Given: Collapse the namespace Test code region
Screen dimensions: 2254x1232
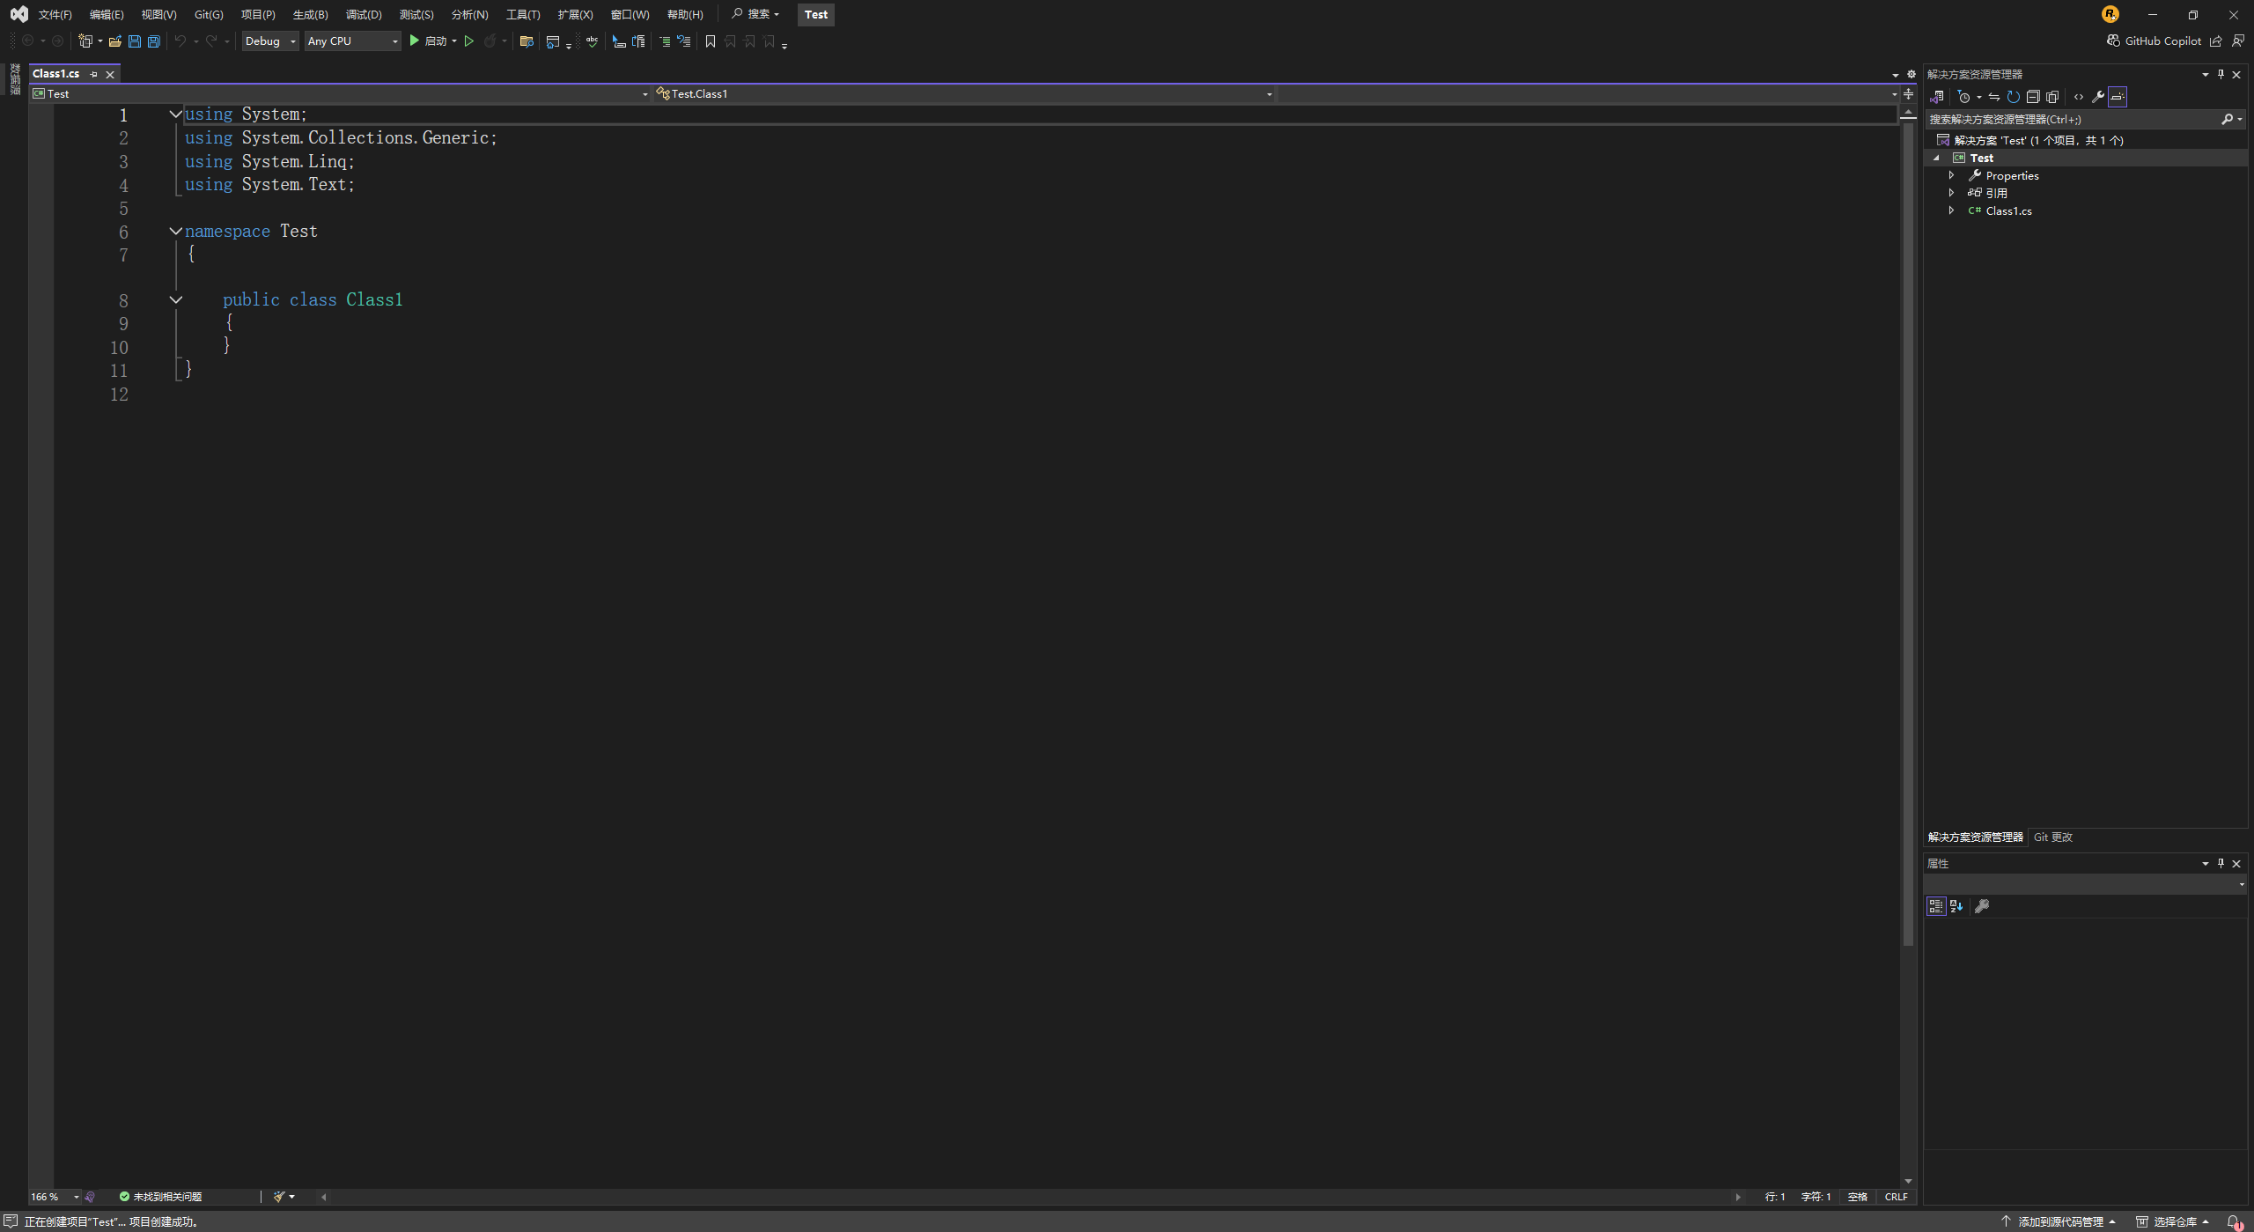Looking at the screenshot, I should click(x=175, y=232).
